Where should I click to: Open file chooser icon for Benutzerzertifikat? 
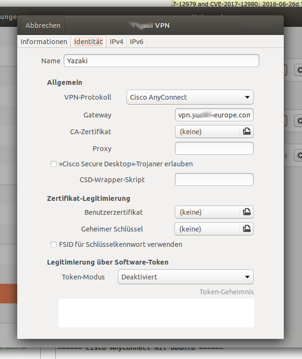[246, 212]
